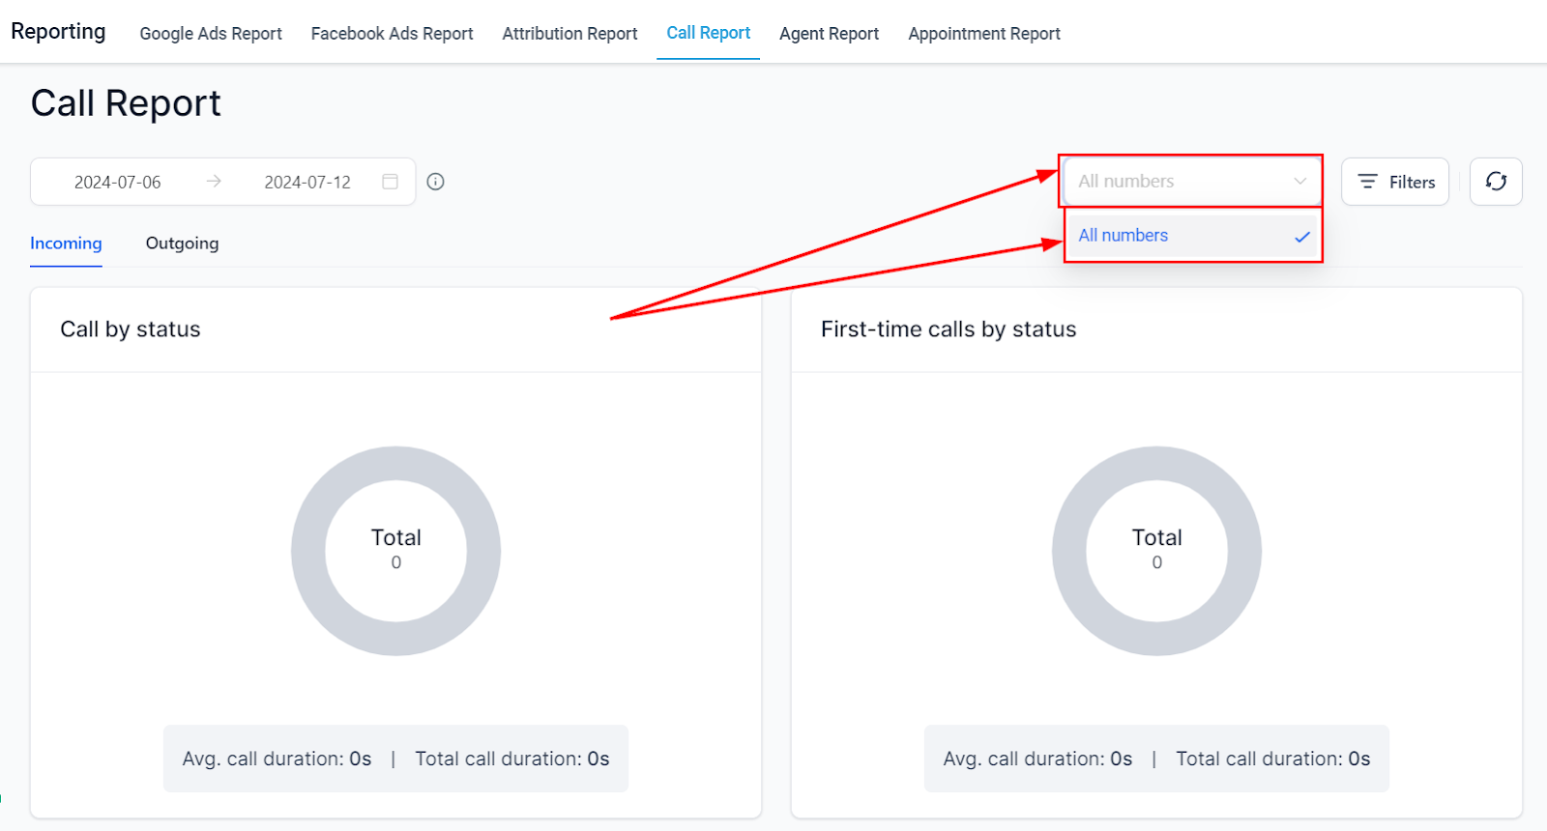Click the info icon beside date range
This screenshot has width=1547, height=831.
(435, 182)
